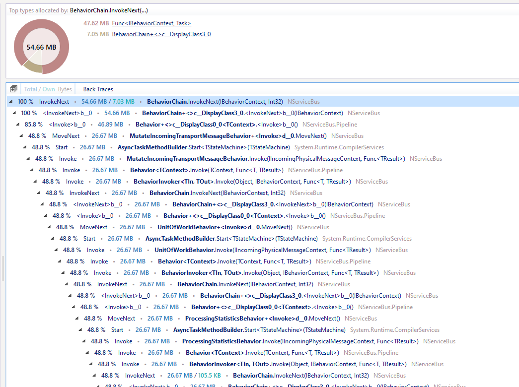Open the Back Traces view
Image resolution: width=519 pixels, height=387 pixels.
coord(98,89)
